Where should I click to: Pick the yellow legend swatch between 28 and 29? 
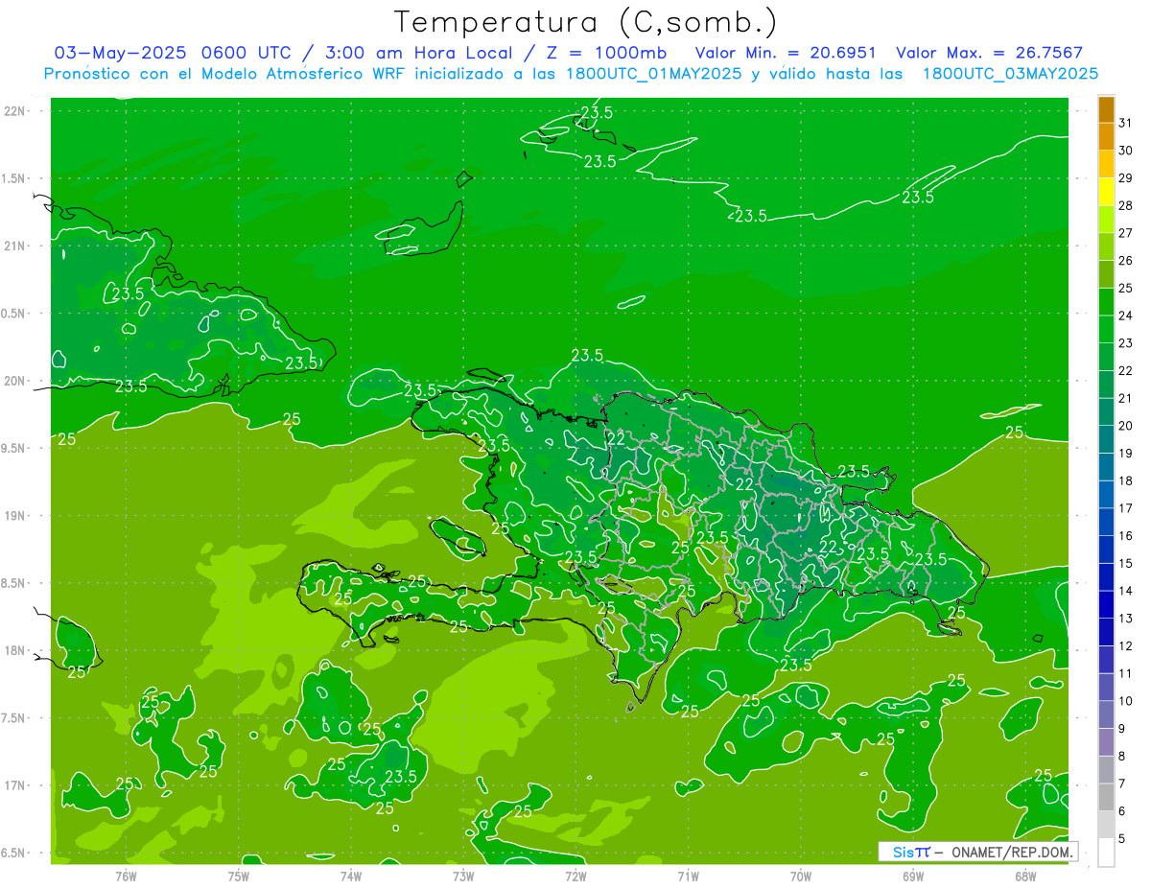[x=1106, y=192]
